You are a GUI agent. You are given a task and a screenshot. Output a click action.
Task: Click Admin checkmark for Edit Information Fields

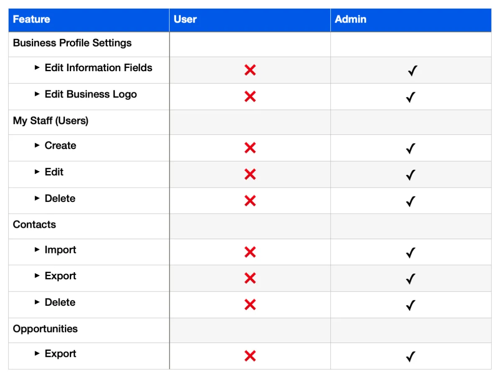point(412,71)
